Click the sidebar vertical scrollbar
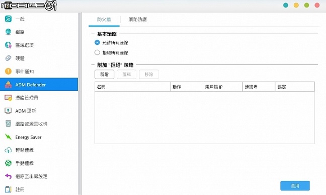 click(x=79, y=103)
